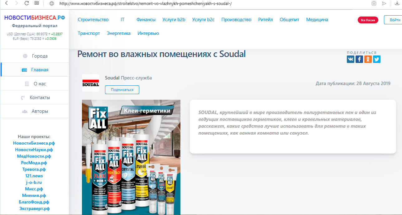Open Контакты in sidebar
Image resolution: width=402 pixels, height=215 pixels.
tap(35, 97)
